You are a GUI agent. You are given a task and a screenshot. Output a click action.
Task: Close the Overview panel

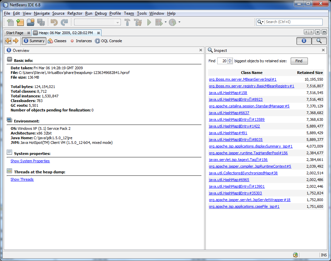pos(200,50)
